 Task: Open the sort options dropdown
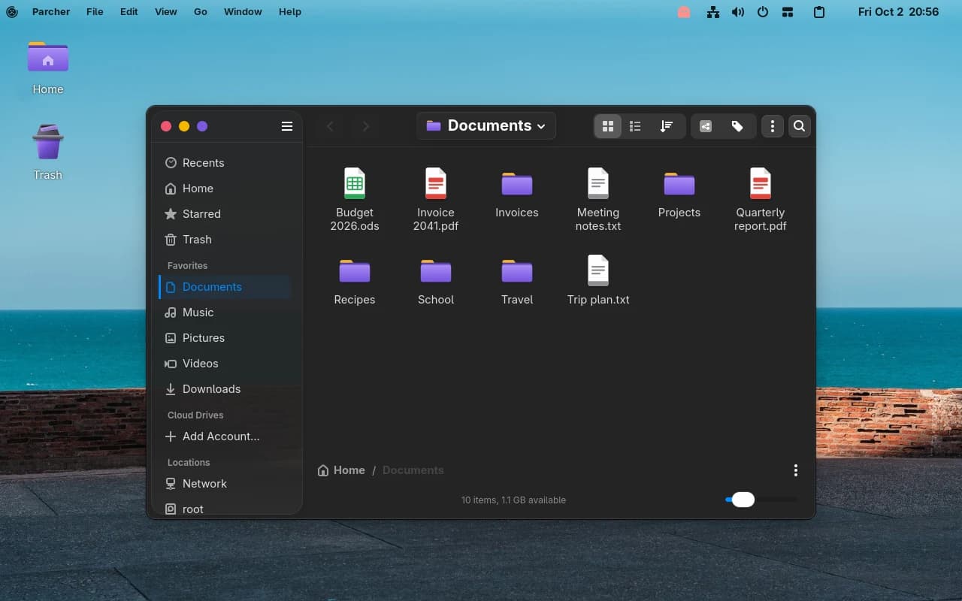667,126
